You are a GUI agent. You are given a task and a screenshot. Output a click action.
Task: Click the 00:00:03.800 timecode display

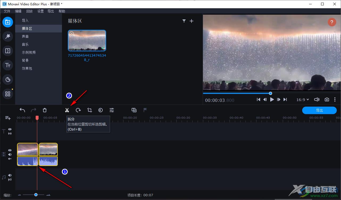[x=220, y=100]
